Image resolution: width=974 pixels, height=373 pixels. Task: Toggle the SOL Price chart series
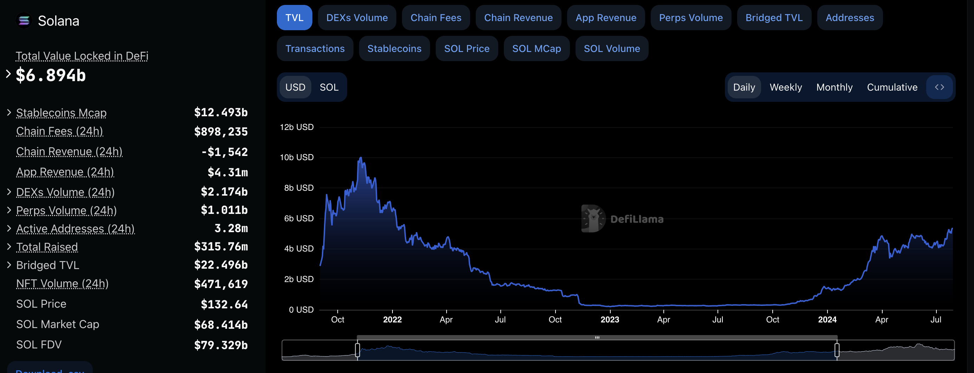tap(466, 49)
